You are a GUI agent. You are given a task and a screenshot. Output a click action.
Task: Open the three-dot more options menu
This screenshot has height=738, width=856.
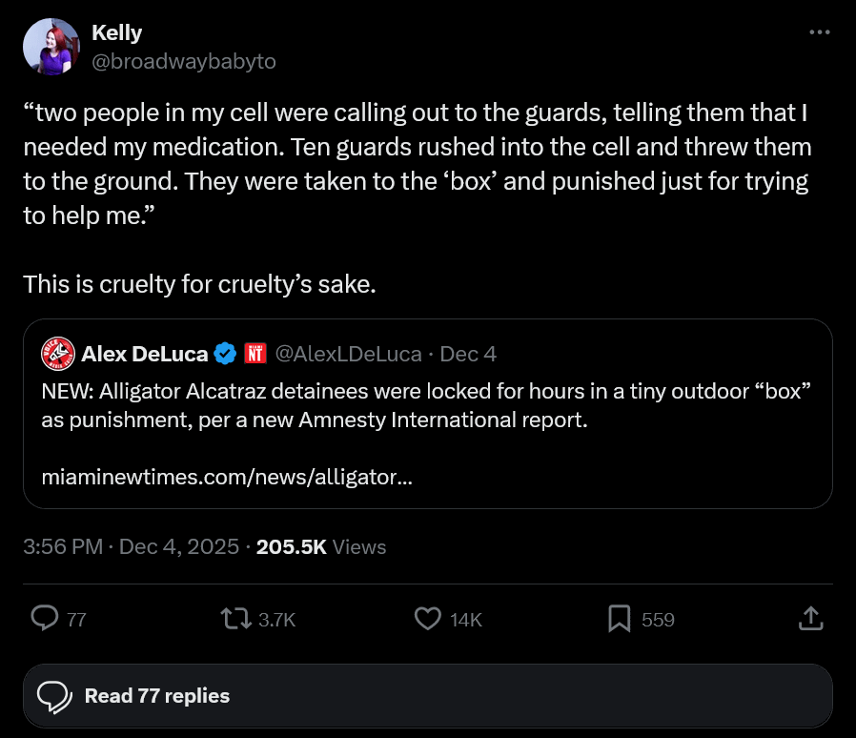point(819,32)
